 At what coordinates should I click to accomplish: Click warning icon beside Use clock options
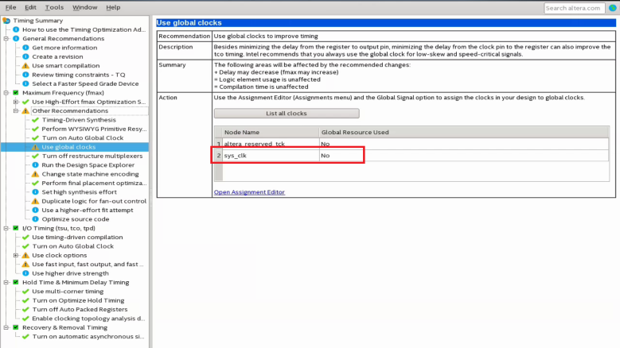[25, 255]
